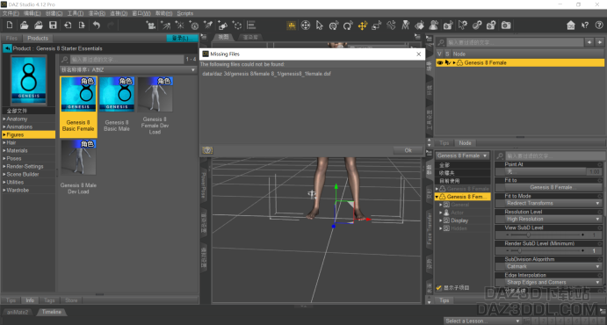Screen dimensions: 607x325
Task: Open the Select a Lesson dropdown
Action: [x=482, y=321]
